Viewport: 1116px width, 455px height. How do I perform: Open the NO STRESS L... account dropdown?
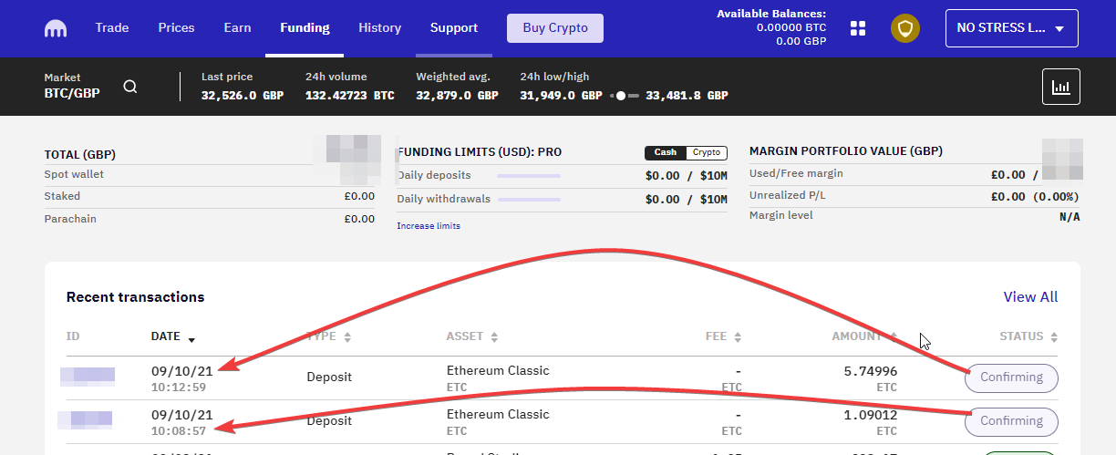(x=1012, y=28)
